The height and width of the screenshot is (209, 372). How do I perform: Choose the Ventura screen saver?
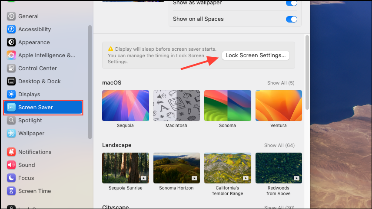click(279, 105)
